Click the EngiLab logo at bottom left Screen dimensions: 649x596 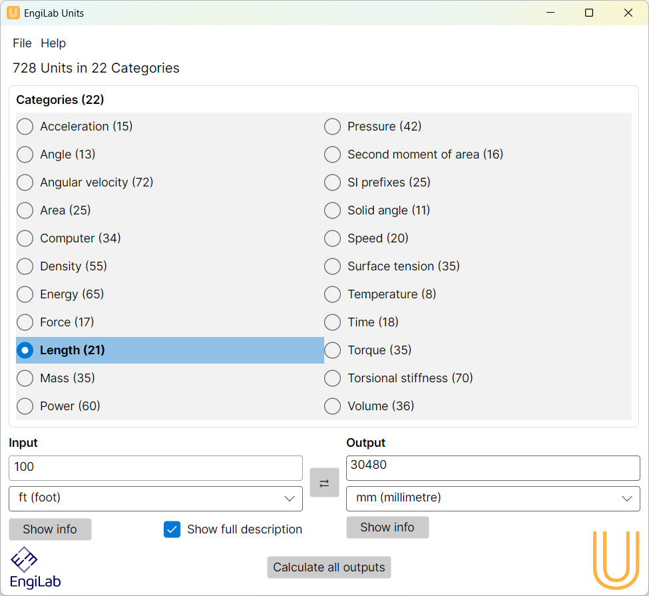(35, 567)
